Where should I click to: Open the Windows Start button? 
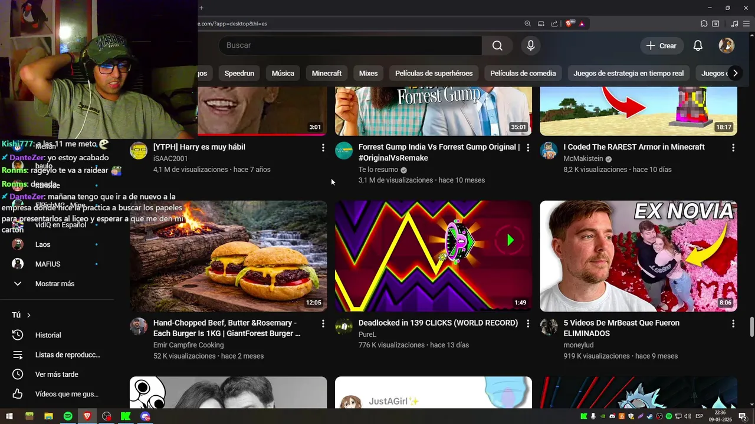(9, 416)
